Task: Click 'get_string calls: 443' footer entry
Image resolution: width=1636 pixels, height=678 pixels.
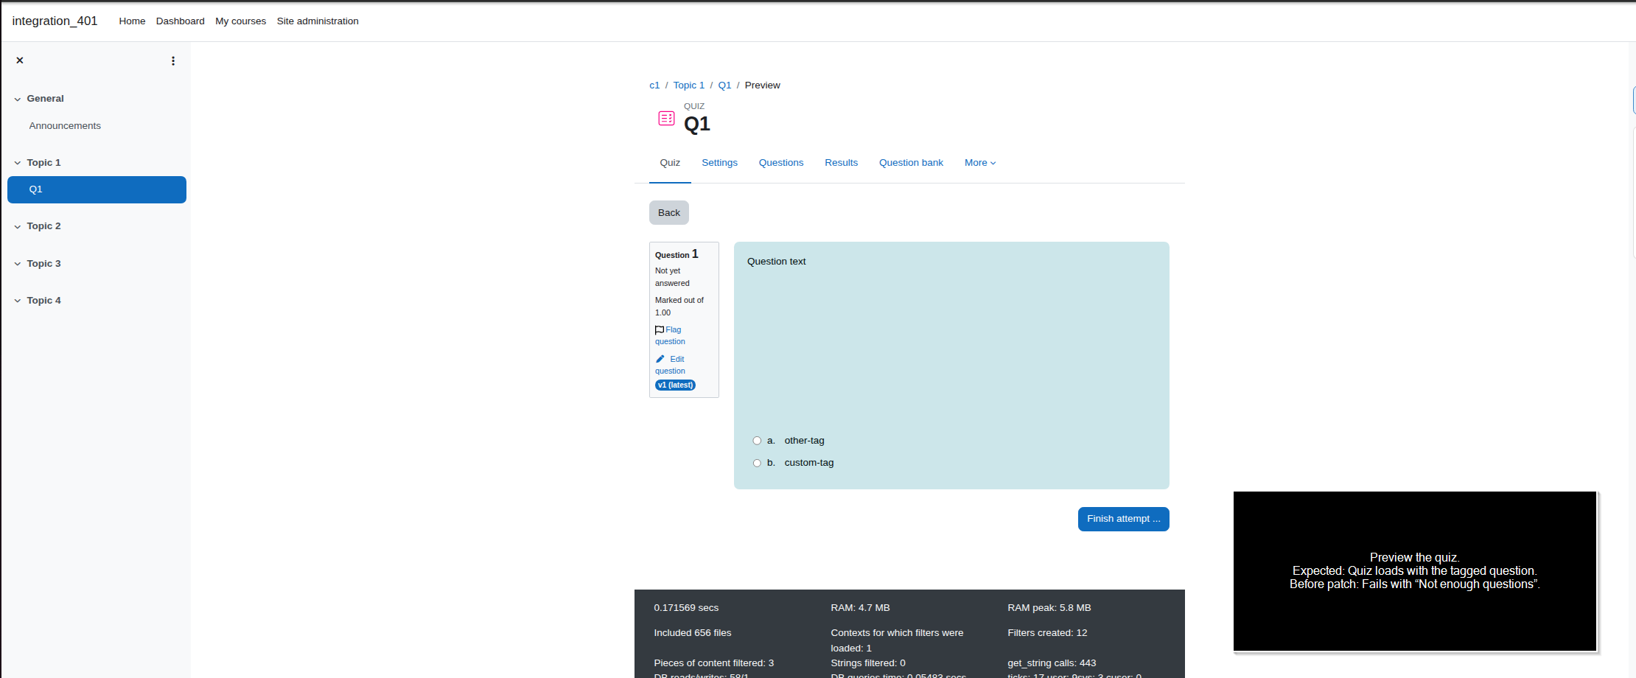Action: [1052, 663]
